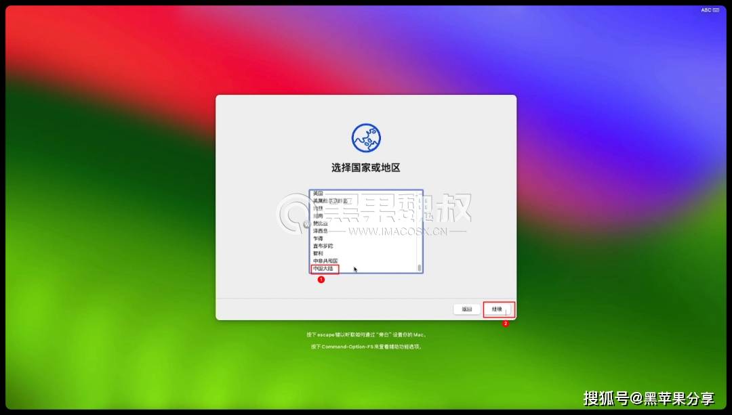732x415 pixels.
Task: Pick 泽西岛 from the region list
Action: [x=321, y=231]
